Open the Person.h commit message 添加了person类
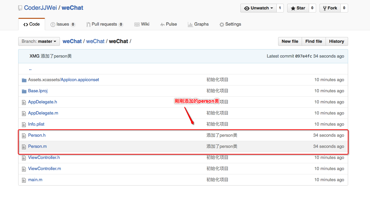Image resolution: width=370 pixels, height=198 pixels. pyautogui.click(x=222, y=135)
